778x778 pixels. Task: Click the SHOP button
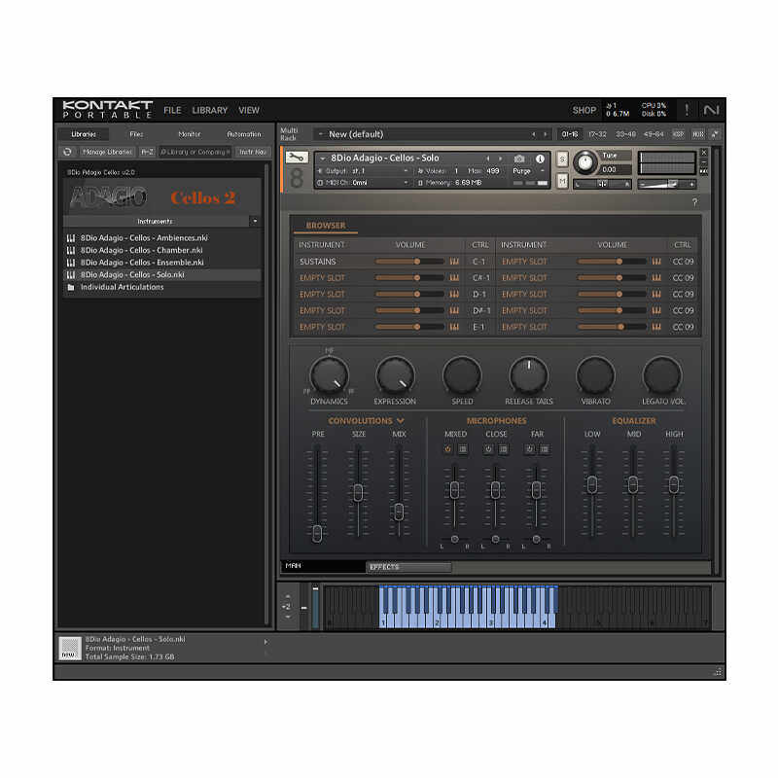pos(584,110)
